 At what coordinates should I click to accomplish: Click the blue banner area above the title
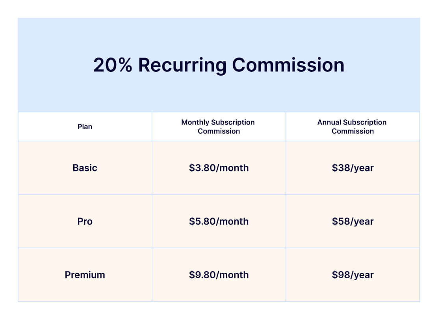(x=219, y=33)
